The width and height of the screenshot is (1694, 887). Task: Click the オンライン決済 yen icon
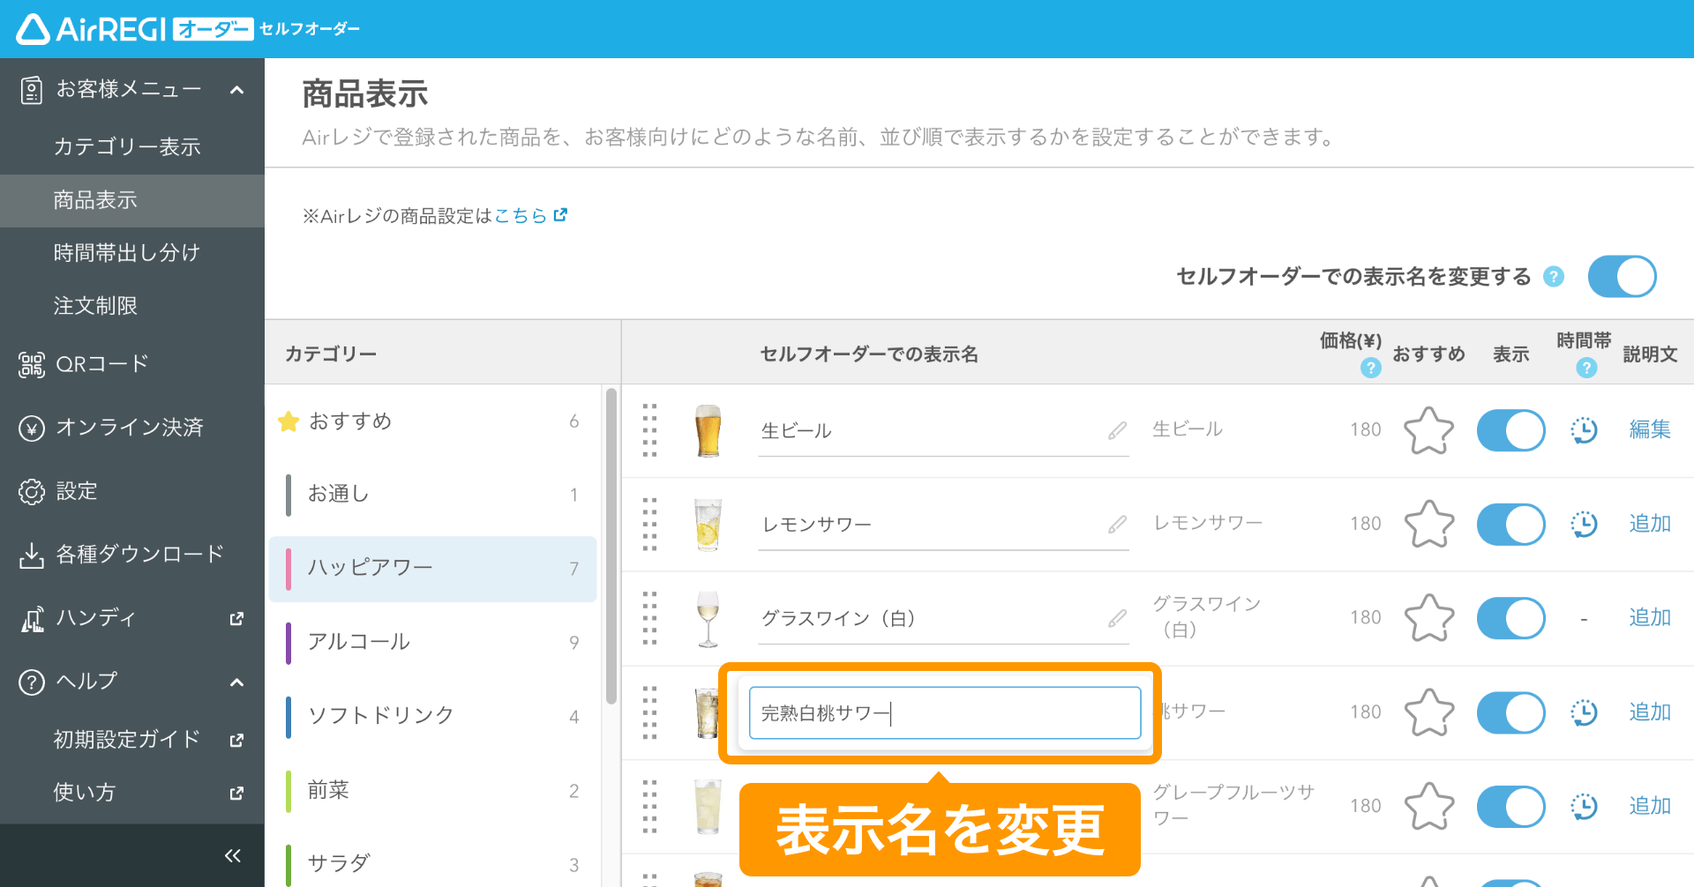(x=32, y=429)
